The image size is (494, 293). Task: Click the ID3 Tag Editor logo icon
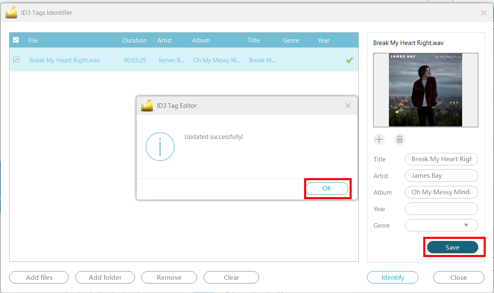coord(147,106)
